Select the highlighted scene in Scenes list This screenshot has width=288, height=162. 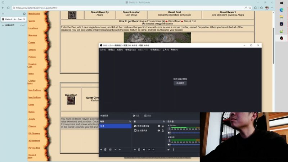(x=115, y=126)
